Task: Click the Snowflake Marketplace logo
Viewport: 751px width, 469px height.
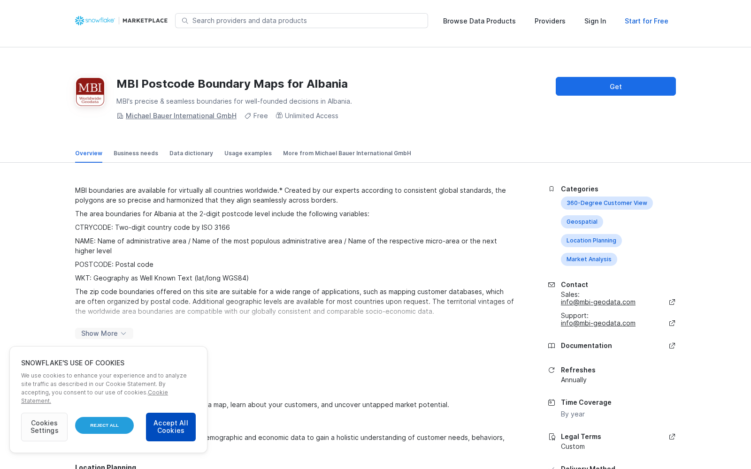Action: point(121,21)
